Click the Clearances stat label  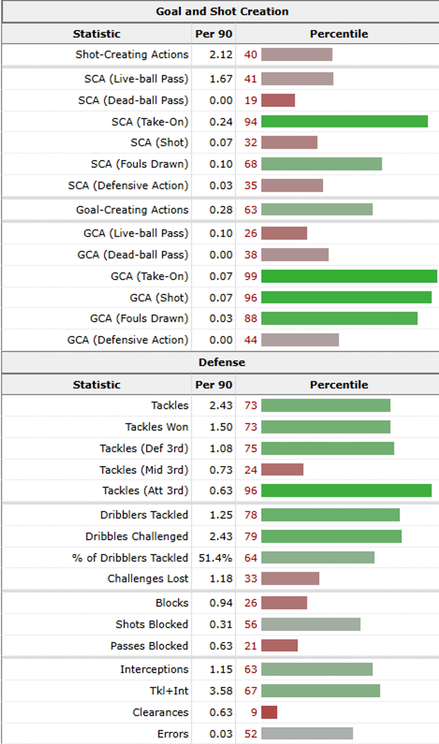[160, 712]
